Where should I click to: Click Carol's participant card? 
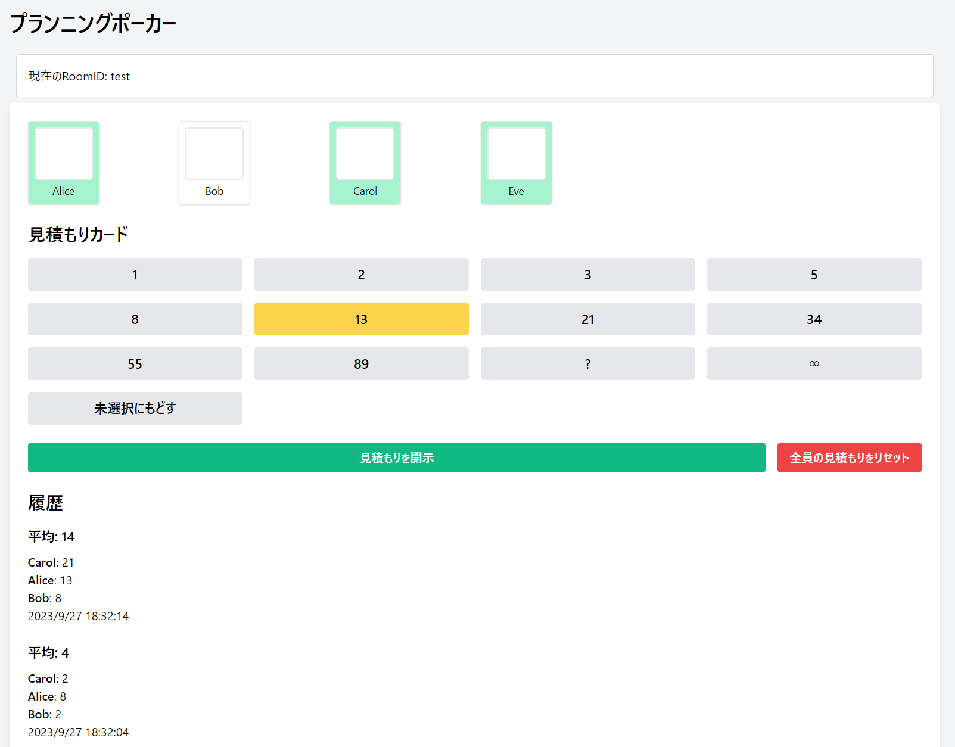365,162
